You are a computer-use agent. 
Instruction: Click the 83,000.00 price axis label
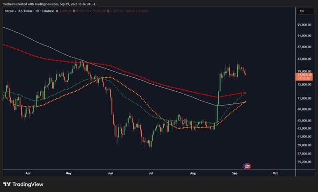coord(304,59)
